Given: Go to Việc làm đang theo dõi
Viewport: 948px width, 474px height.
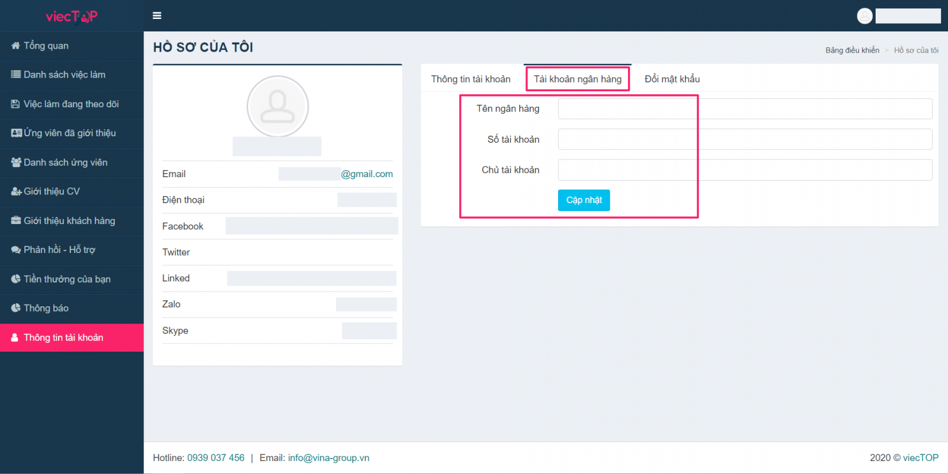Looking at the screenshot, I should pyautogui.click(x=72, y=104).
